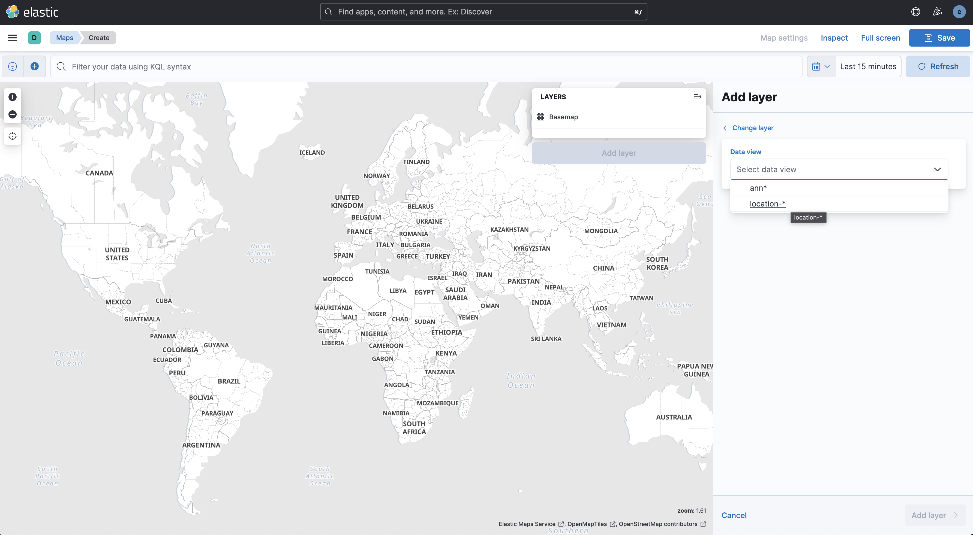Add a filter with plus icon
Viewport: 973px width, 535px height.
pyautogui.click(x=35, y=66)
